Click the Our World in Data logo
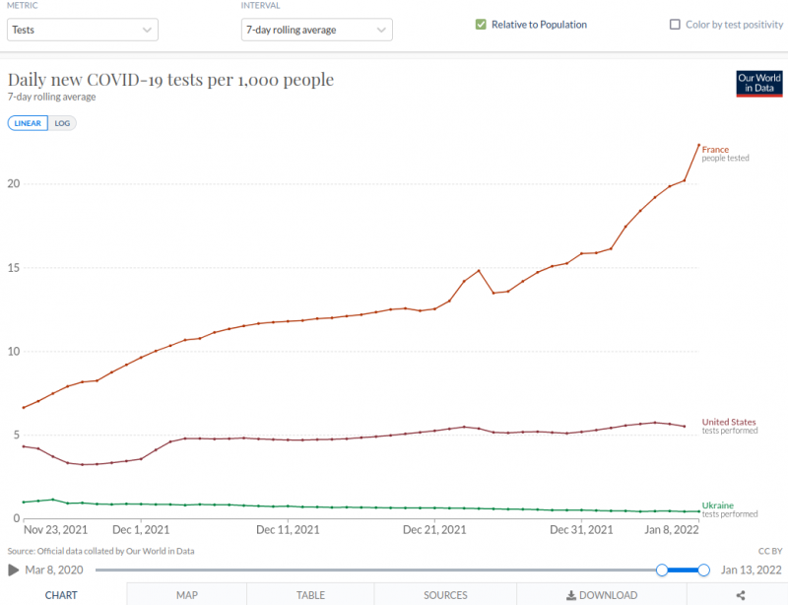The image size is (788, 605). point(759,84)
